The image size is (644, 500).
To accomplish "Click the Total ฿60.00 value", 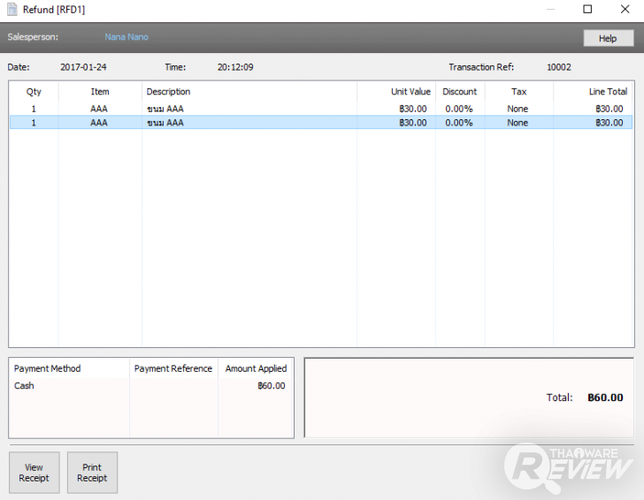I will [605, 398].
